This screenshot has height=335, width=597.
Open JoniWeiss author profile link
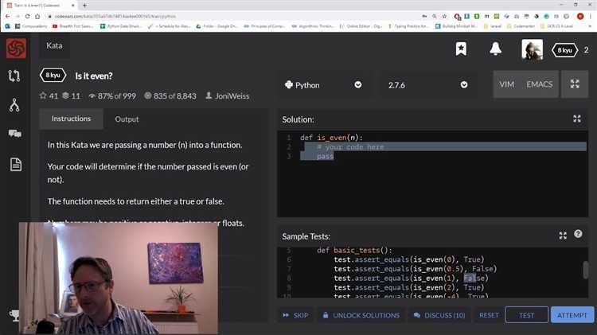[232, 95]
